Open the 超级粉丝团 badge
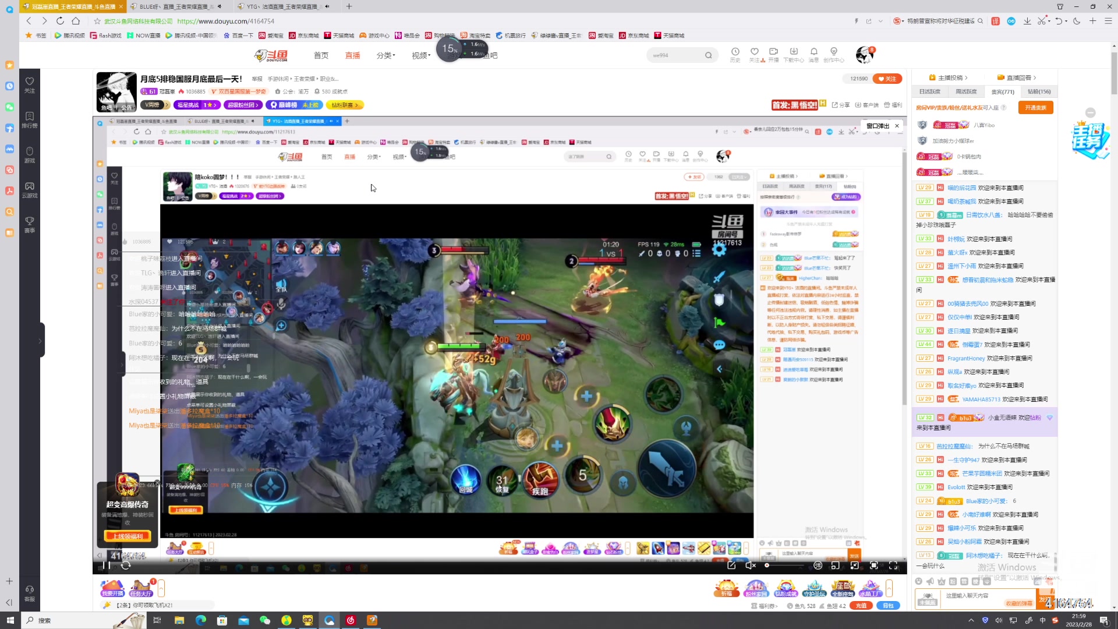The height and width of the screenshot is (629, 1118). click(244, 105)
